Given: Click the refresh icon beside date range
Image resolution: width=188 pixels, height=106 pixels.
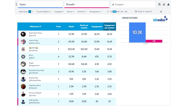Looking at the screenshot, I should point(161,12).
